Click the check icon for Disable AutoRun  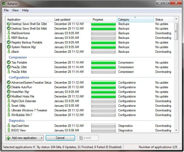9,87
